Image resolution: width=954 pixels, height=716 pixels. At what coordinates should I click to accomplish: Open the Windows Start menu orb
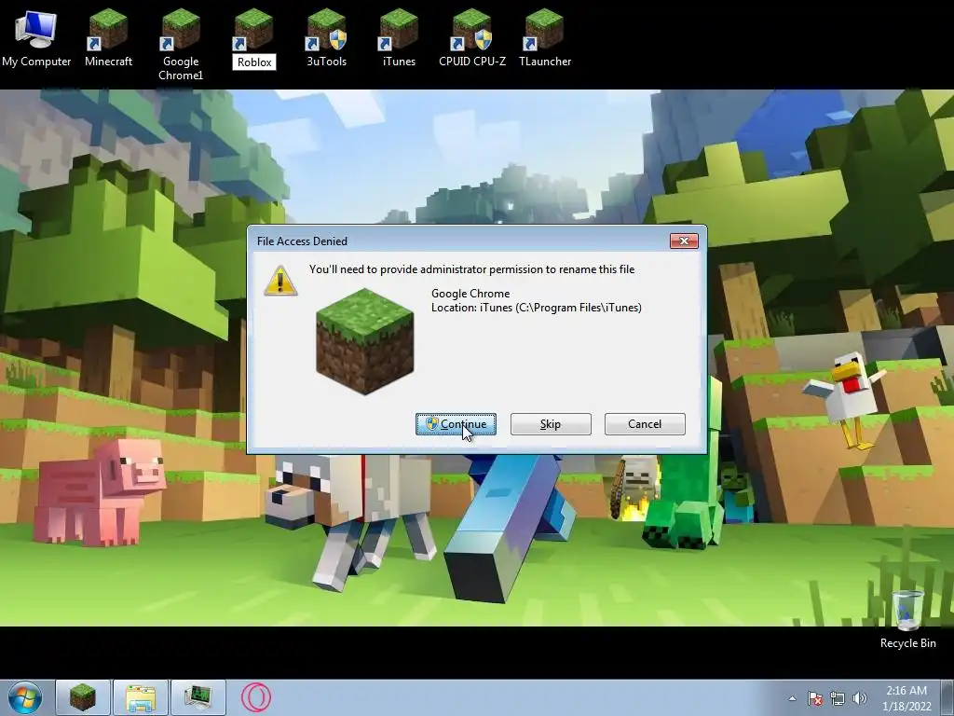pyautogui.click(x=25, y=697)
